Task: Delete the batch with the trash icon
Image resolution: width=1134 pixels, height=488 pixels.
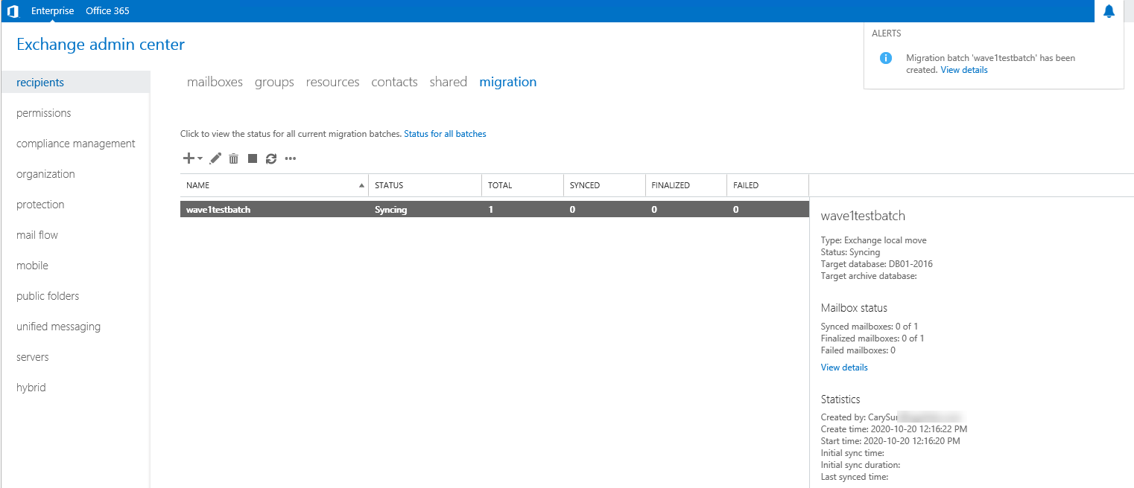Action: (x=233, y=158)
